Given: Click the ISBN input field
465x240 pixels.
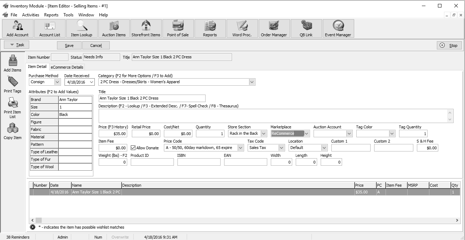Looking at the screenshot, I should point(199,162).
